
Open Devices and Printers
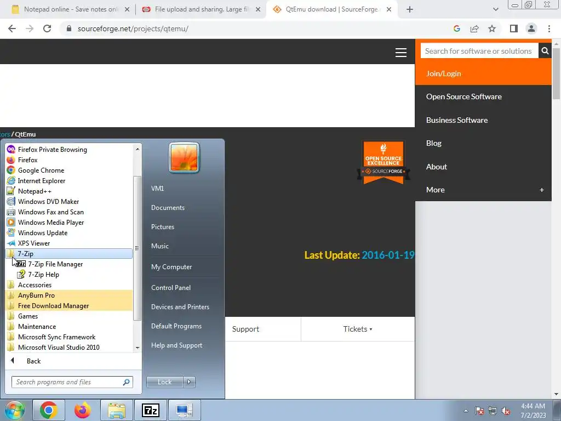tap(180, 307)
